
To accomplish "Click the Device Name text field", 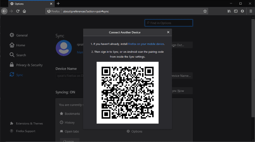I will point(70,76).
